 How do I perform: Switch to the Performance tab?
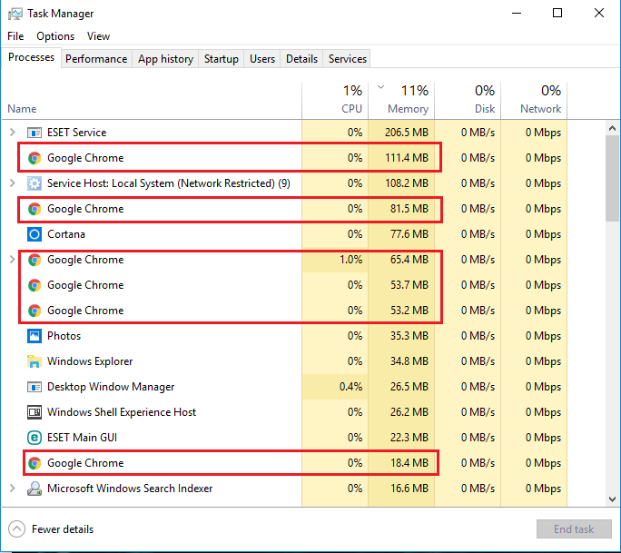point(96,59)
